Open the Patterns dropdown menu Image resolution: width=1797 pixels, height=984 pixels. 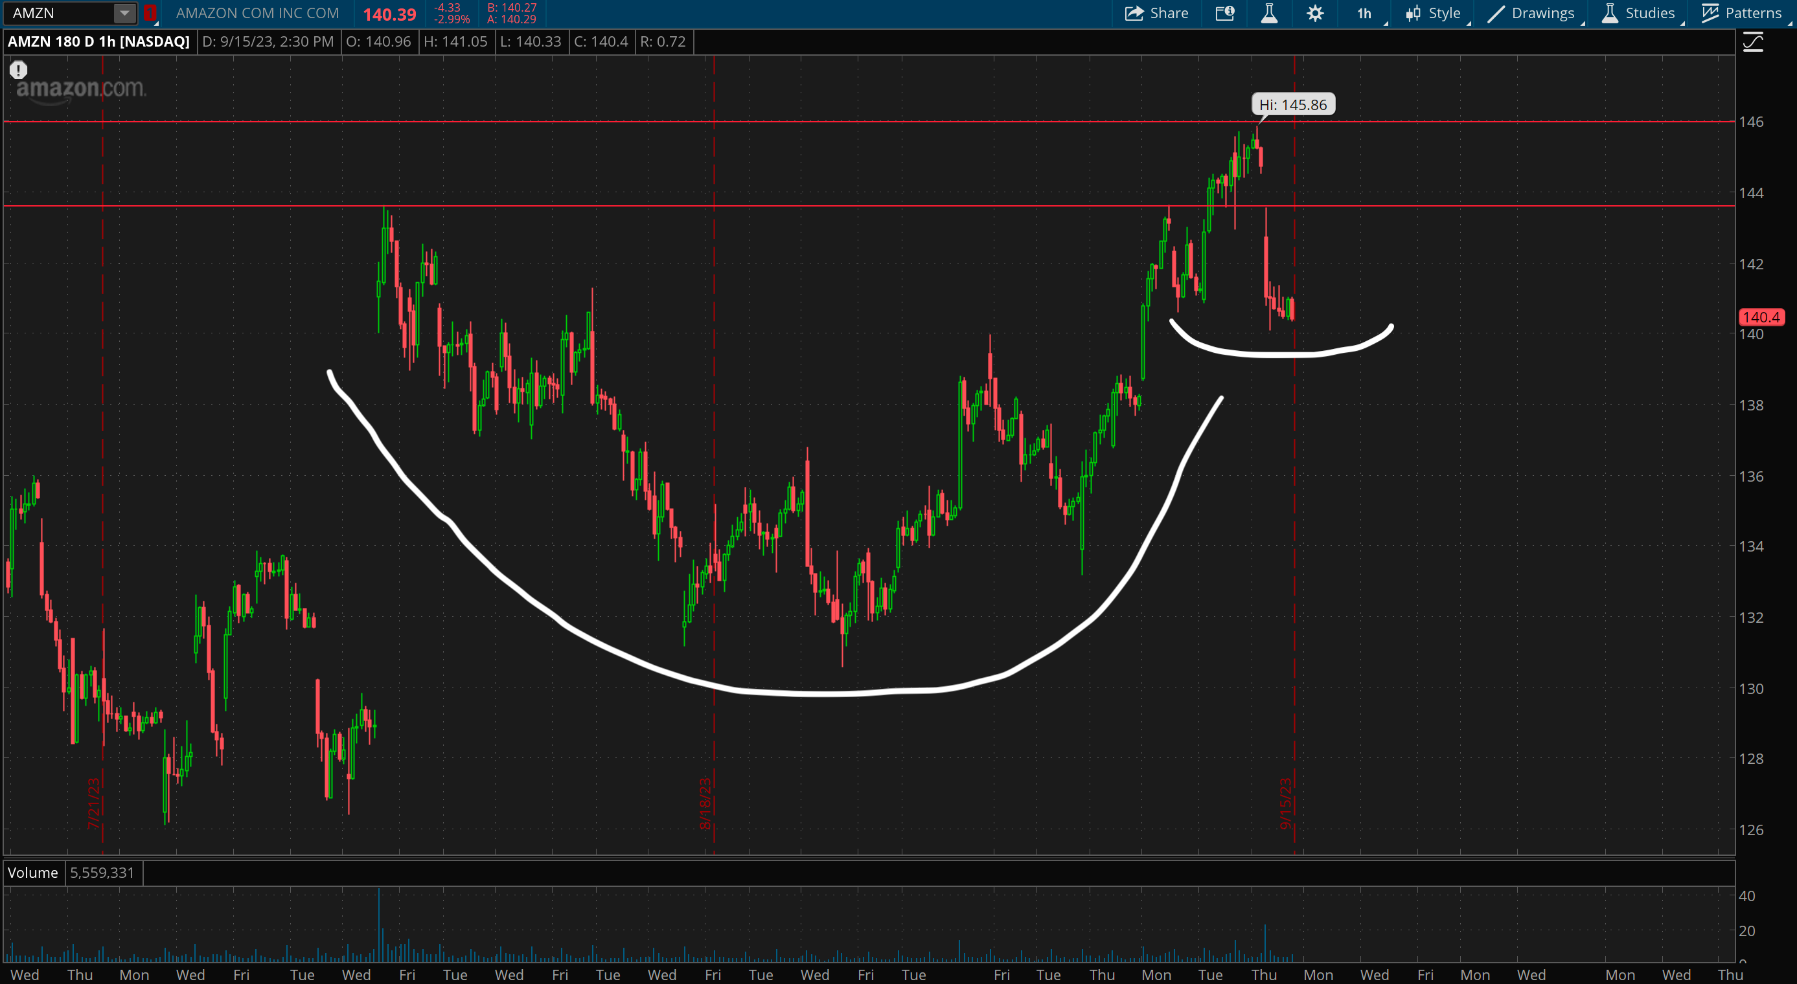coord(1743,13)
